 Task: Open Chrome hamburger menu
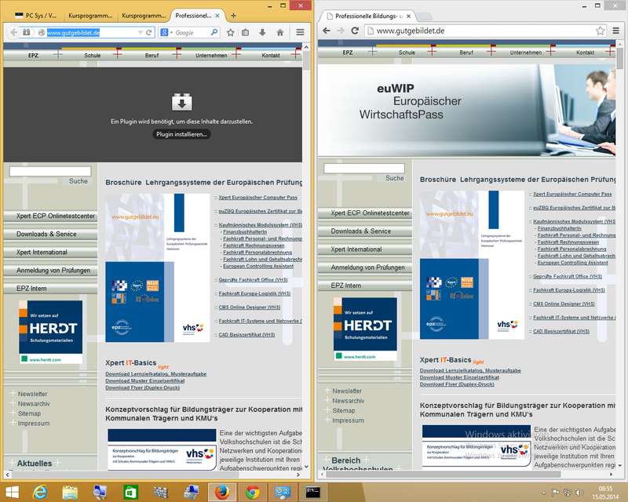click(x=616, y=31)
